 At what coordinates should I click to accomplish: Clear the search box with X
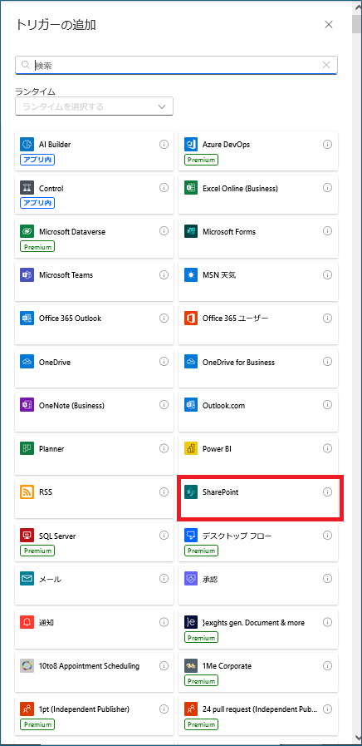[x=326, y=65]
